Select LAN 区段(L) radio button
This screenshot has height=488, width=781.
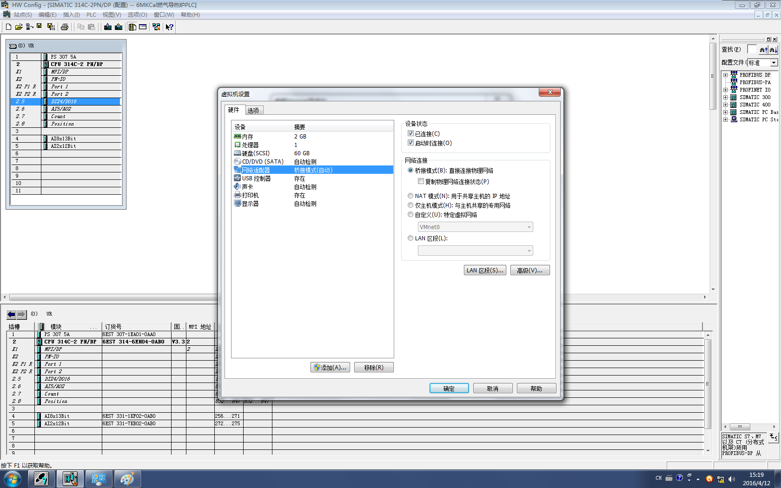click(x=410, y=238)
